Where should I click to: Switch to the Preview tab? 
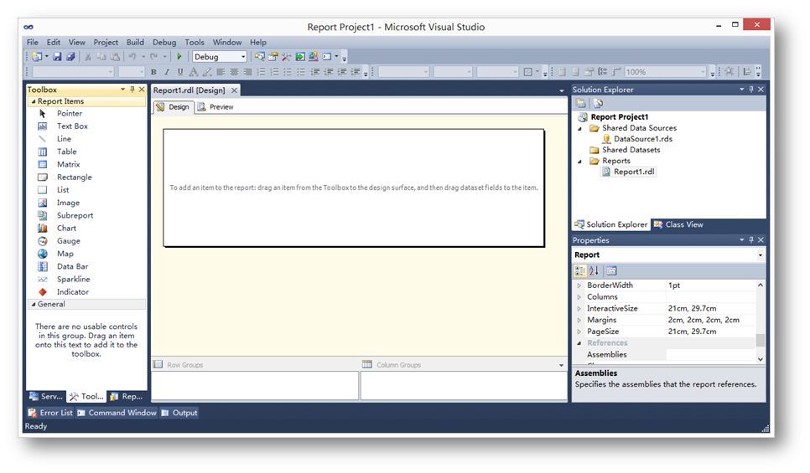click(215, 107)
